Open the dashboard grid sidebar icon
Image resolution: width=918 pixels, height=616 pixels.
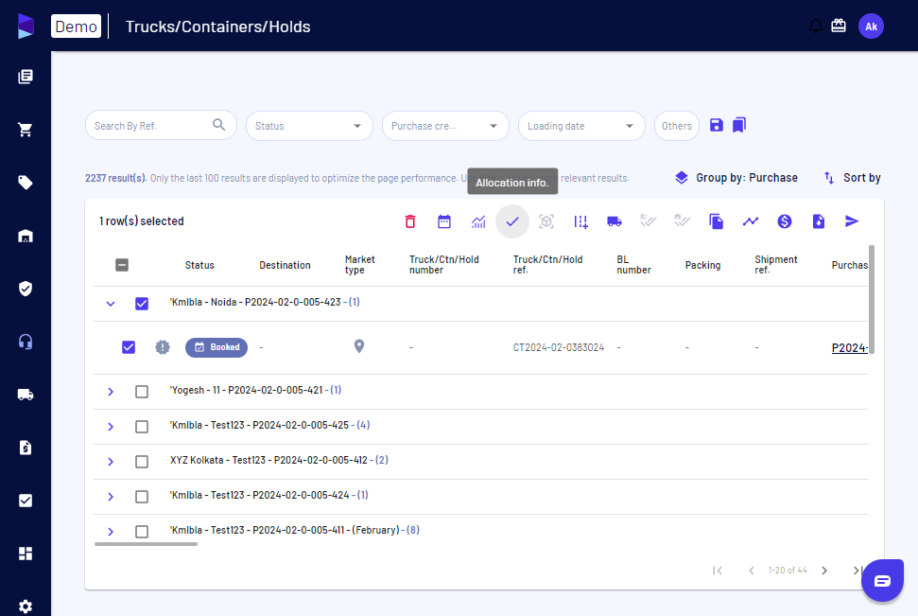[26, 554]
